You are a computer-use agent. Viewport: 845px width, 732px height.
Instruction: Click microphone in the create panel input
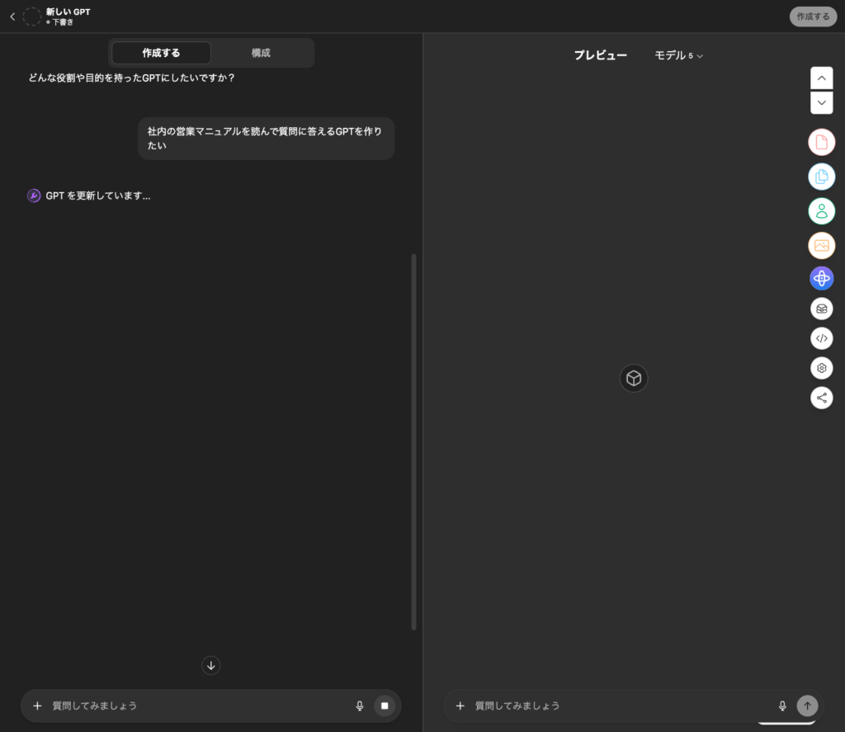pyautogui.click(x=360, y=706)
